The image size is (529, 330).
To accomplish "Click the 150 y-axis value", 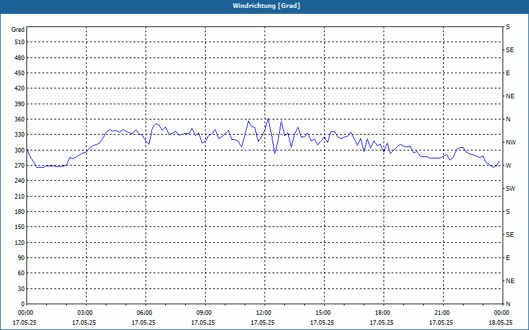I will point(20,227).
